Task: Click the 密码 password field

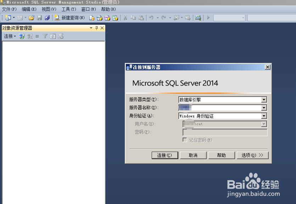Action: (225, 132)
